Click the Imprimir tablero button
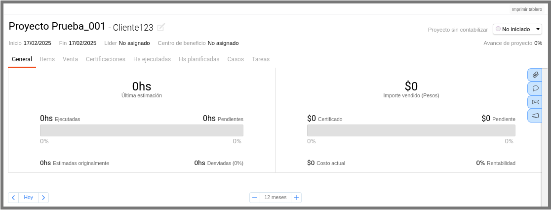Viewport: 551px width, 210px height. pyautogui.click(x=527, y=9)
